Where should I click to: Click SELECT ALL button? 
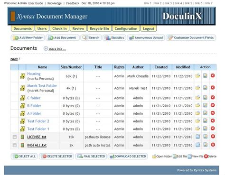pos(24,157)
